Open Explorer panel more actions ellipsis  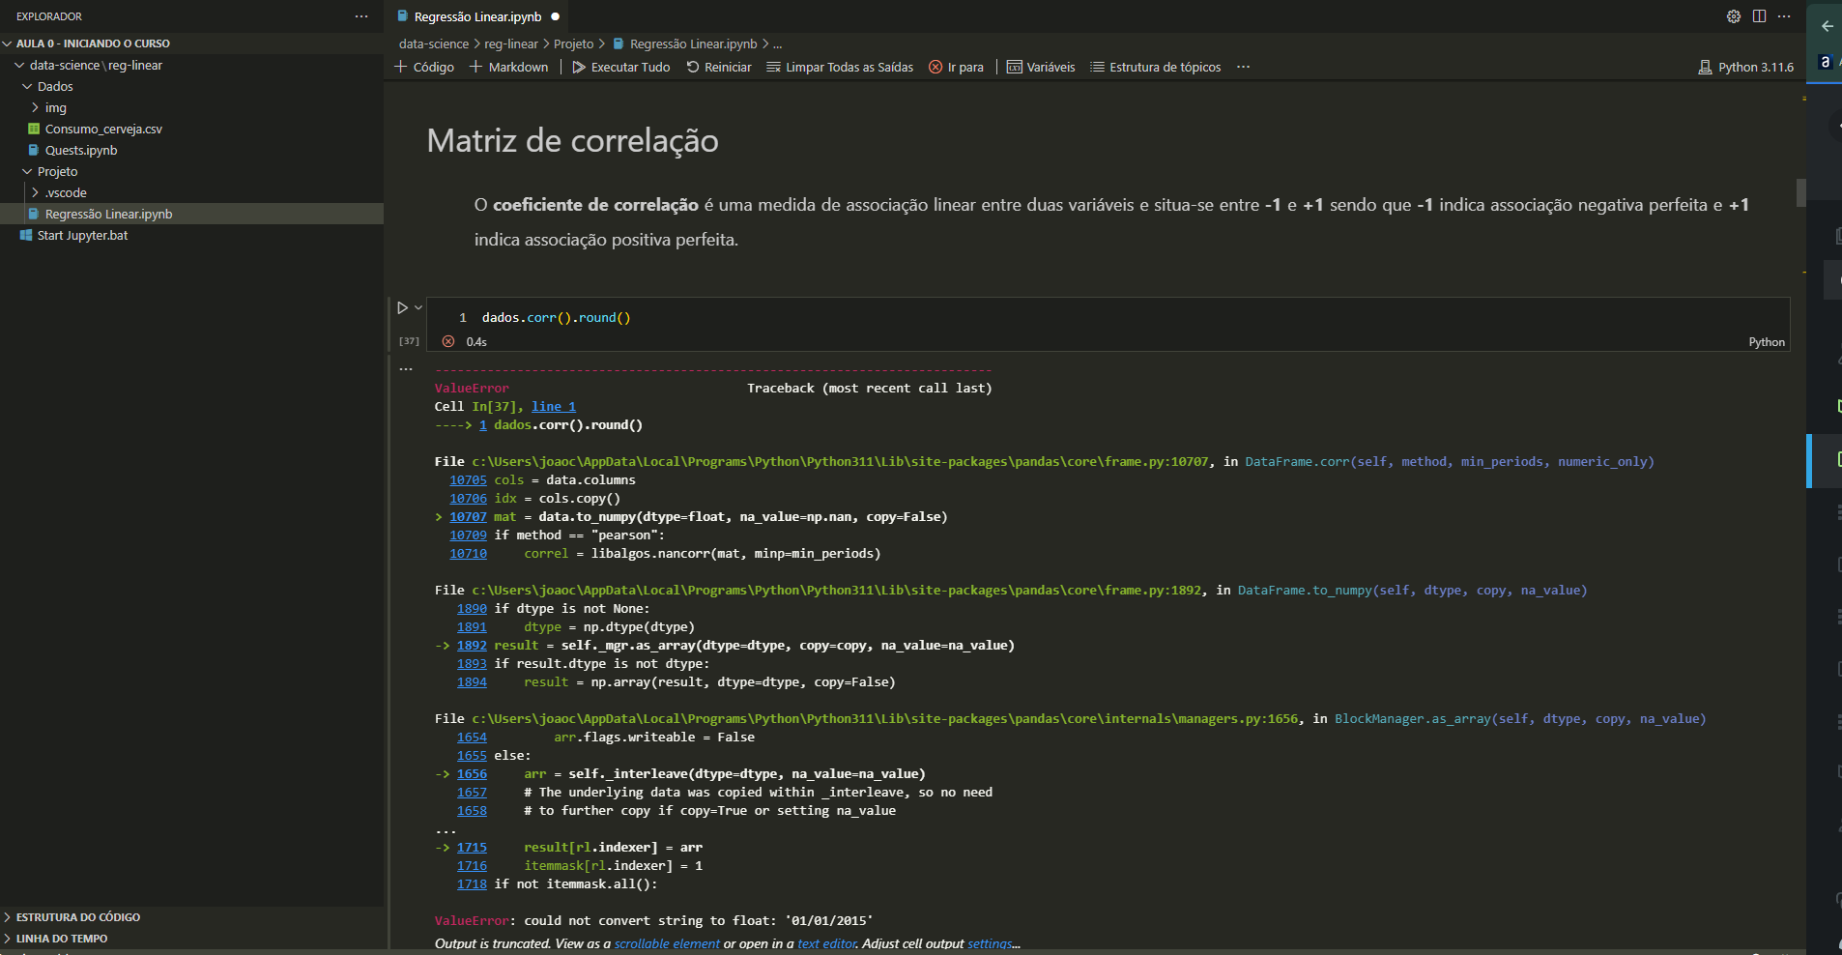(x=361, y=16)
